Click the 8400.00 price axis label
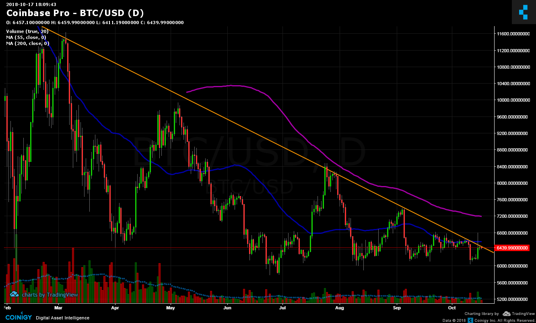The image size is (536, 323). [513, 167]
